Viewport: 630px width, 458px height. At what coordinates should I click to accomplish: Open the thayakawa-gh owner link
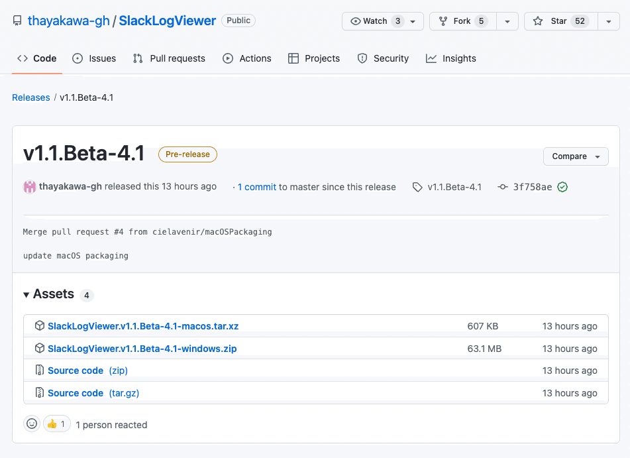(x=69, y=21)
